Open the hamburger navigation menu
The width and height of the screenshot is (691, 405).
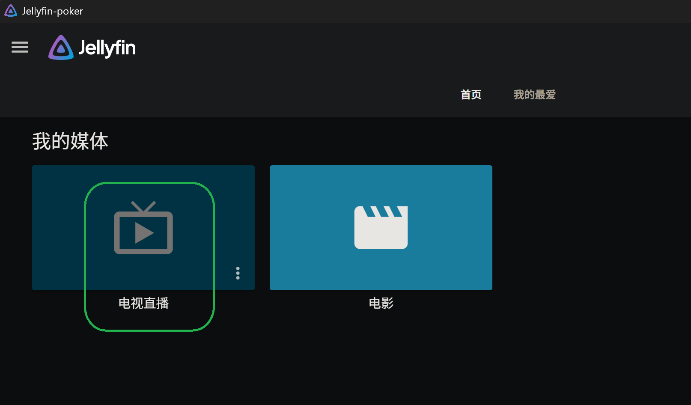(x=20, y=47)
